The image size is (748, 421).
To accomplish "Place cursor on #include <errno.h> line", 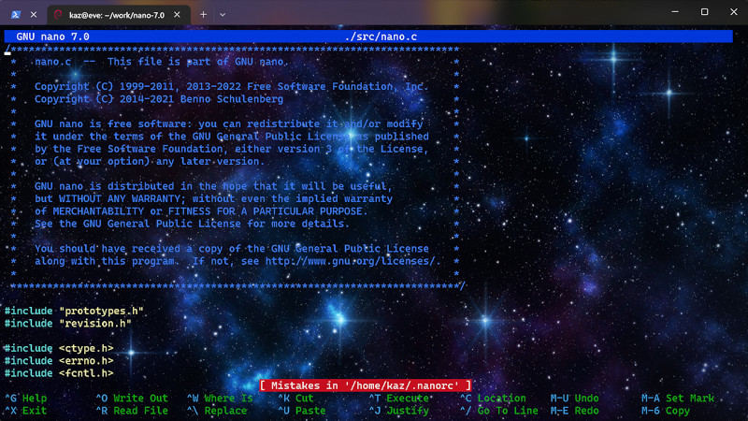I will pyautogui.click(x=59, y=360).
